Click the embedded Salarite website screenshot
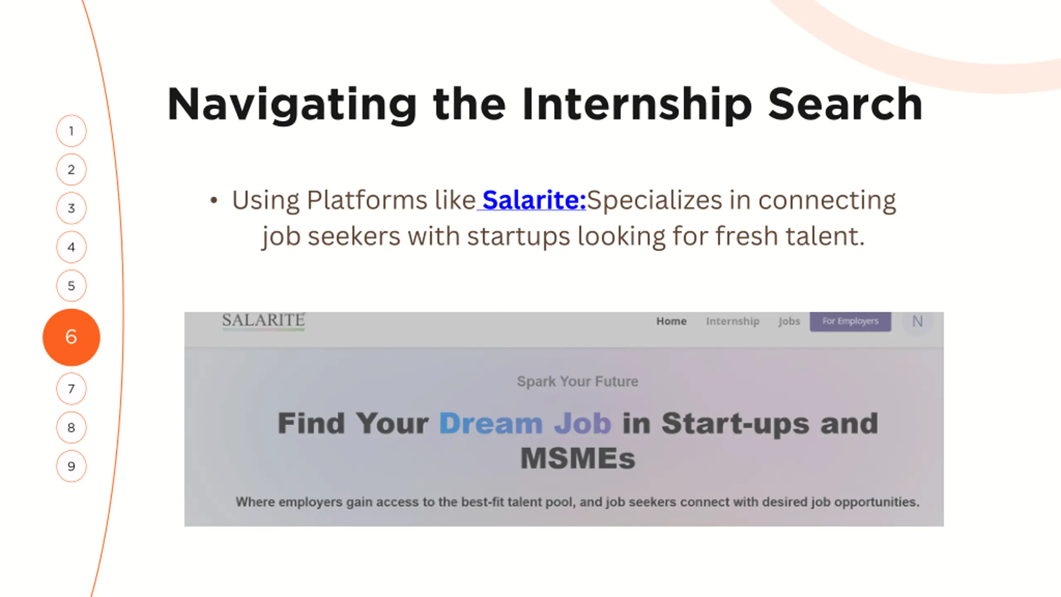 564,419
